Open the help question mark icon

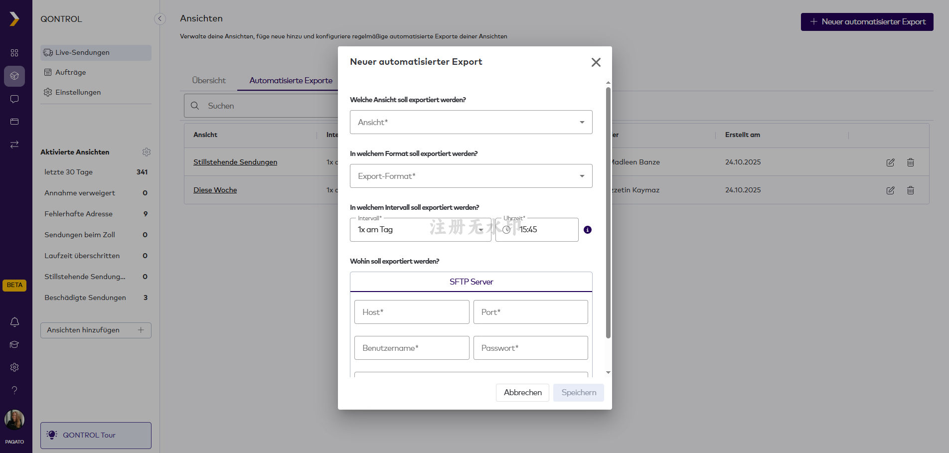click(14, 390)
